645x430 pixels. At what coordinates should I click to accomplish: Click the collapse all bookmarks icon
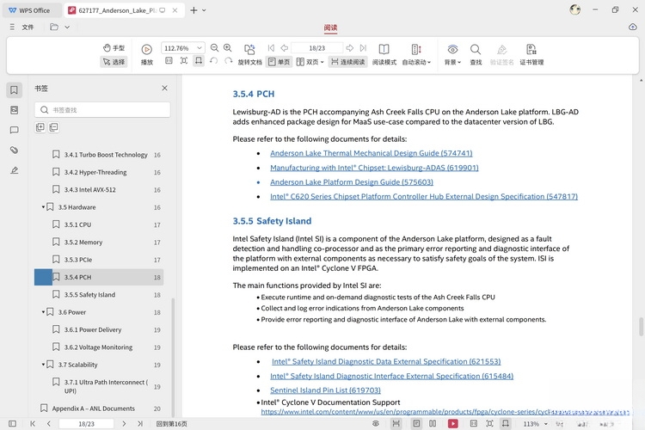coord(53,127)
